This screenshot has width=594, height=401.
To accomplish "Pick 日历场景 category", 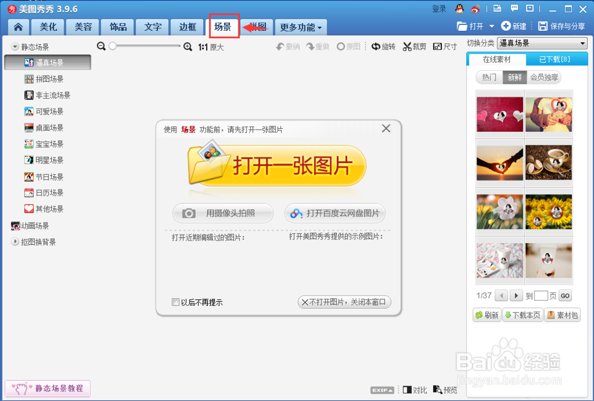I will tap(44, 193).
